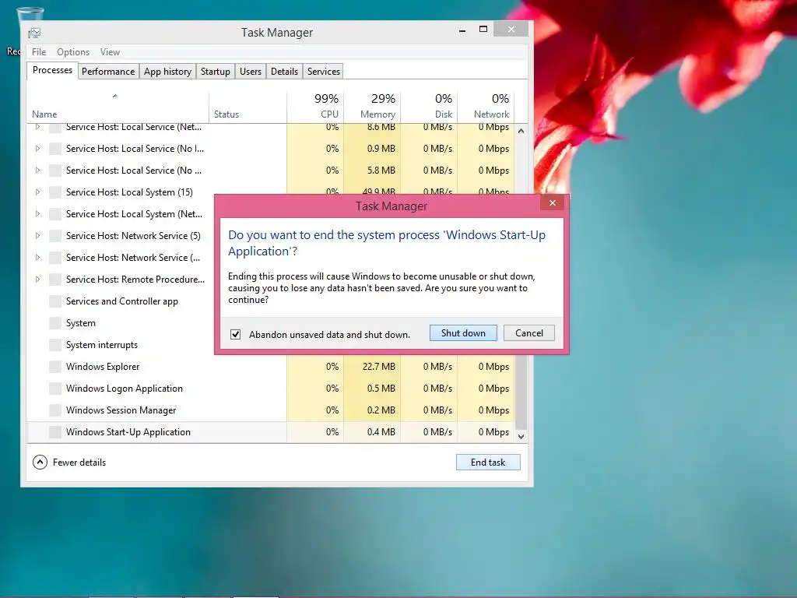
Task: Click the scrollbar down arrow
Action: coord(521,436)
